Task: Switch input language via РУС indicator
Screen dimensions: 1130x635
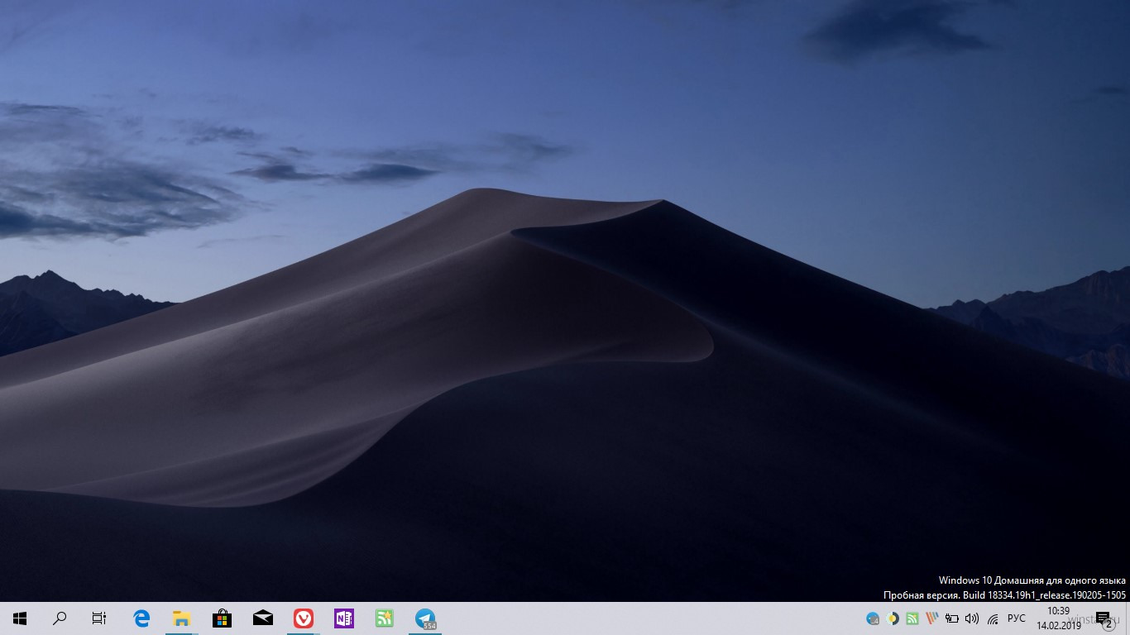Action: (1017, 618)
